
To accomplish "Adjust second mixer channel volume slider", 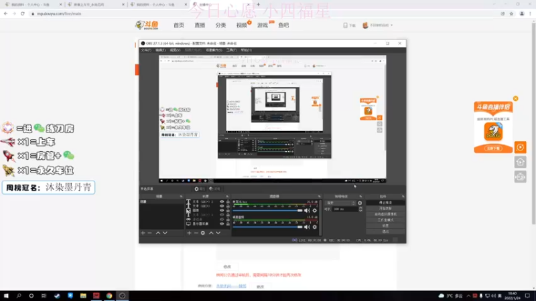I will (x=267, y=227).
